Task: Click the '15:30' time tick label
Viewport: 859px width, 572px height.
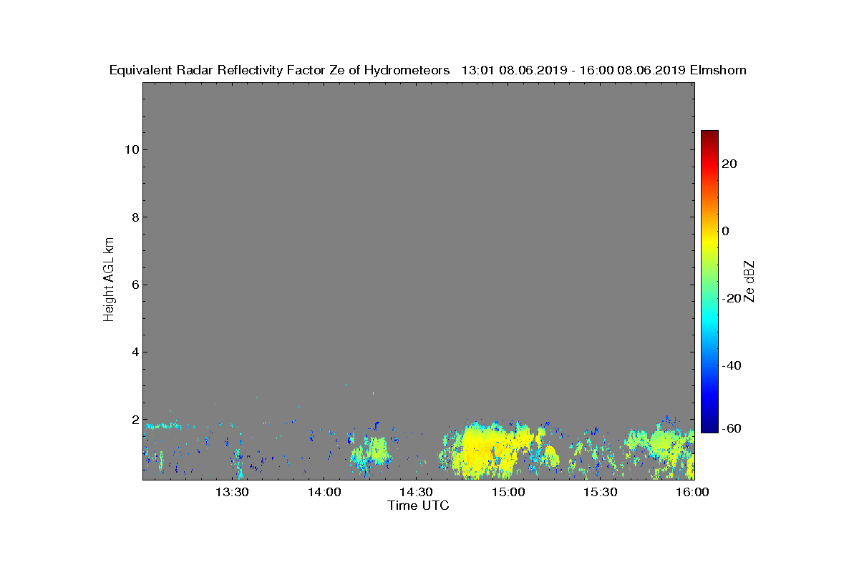Action: [601, 492]
